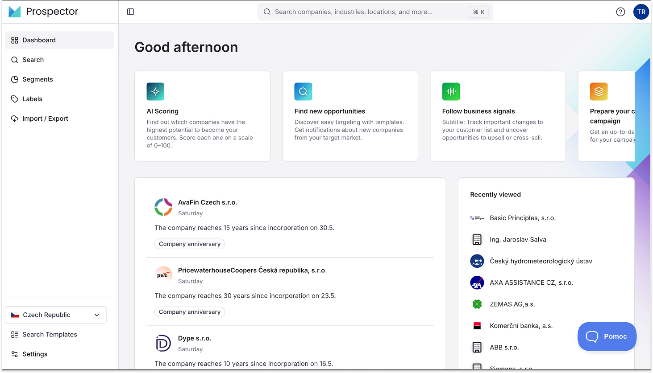Open Settings in the sidebar
This screenshot has height=373, width=653.
(x=59, y=354)
